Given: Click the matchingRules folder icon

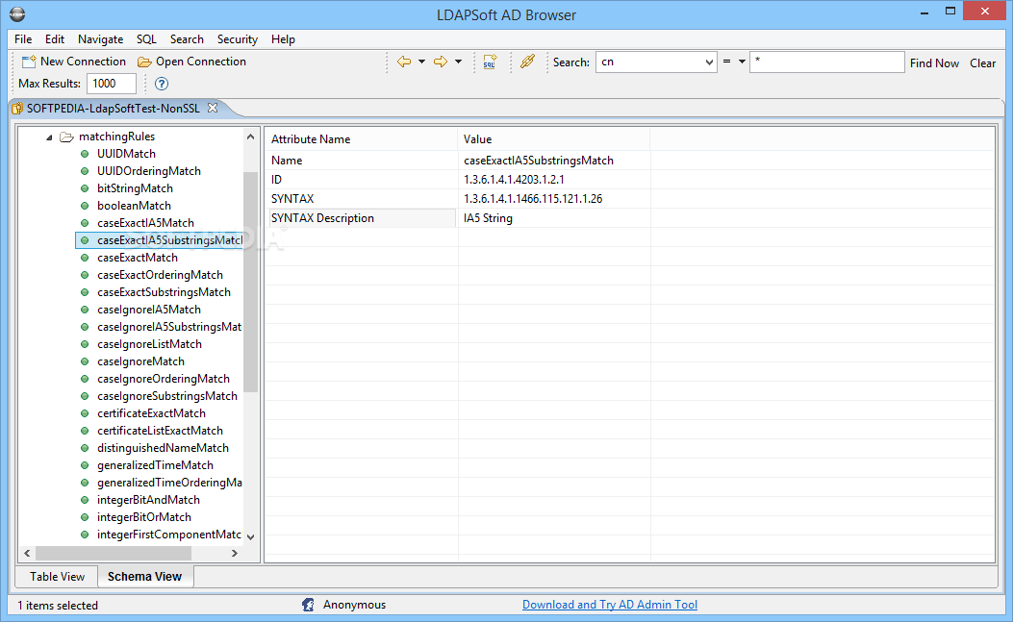Looking at the screenshot, I should tap(66, 137).
